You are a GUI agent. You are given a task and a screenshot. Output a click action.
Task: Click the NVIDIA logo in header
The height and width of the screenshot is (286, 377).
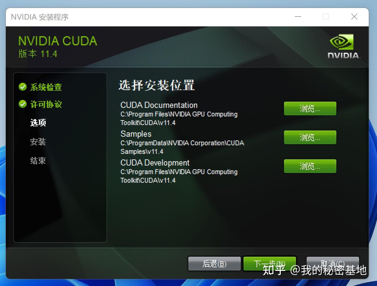coord(344,46)
